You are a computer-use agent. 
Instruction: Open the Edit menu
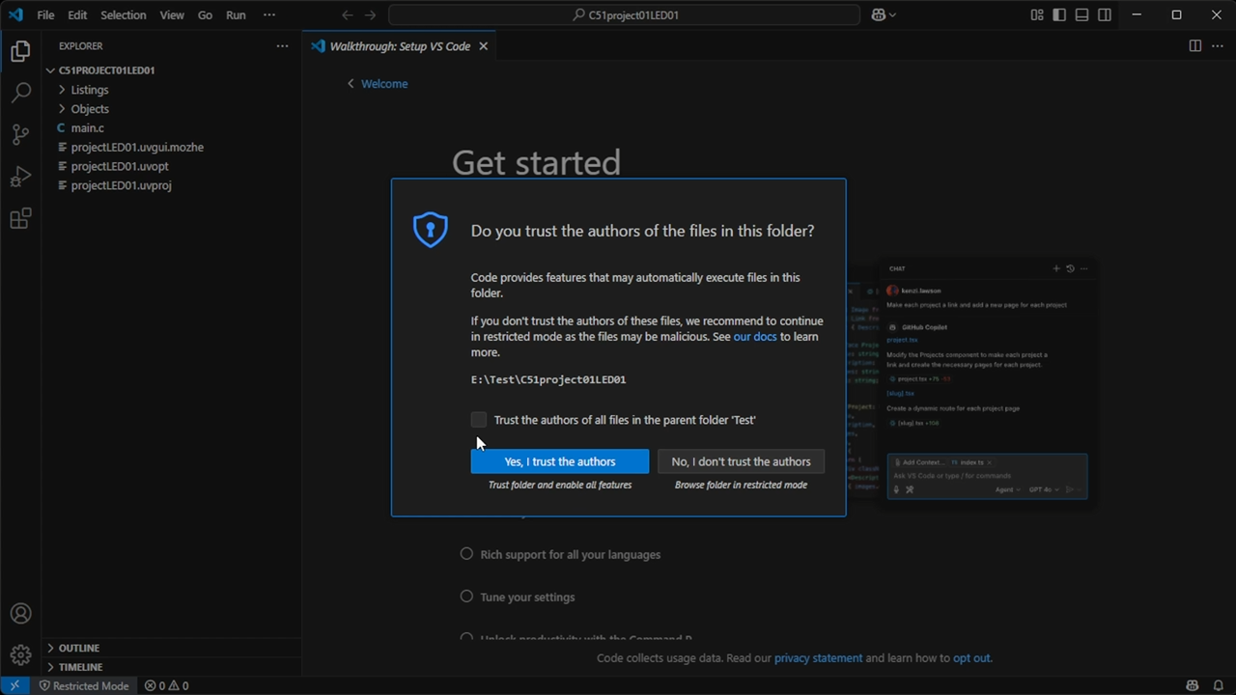[x=77, y=14]
